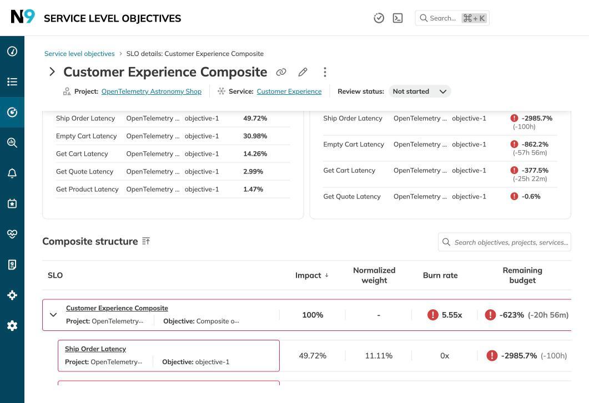Open the Ship Order Latency SLO link
The width and height of the screenshot is (589, 403).
[95, 349]
